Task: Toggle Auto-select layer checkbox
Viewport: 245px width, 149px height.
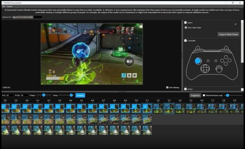Action: 186,27
